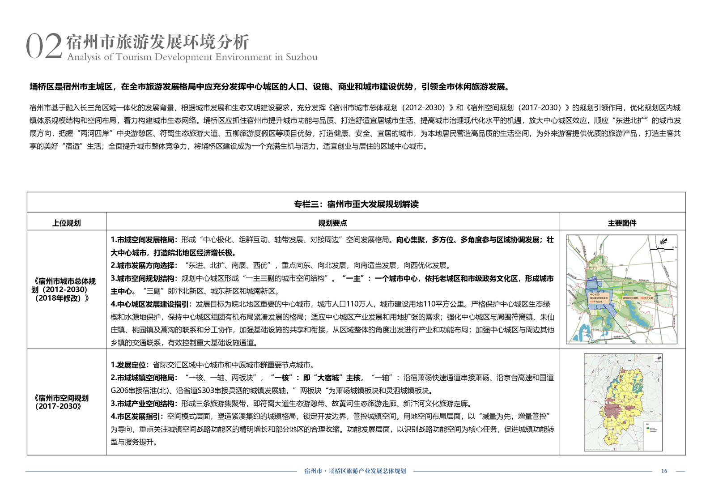
Task: Click the bold text 1.市域空间发展格局
Action: pyautogui.click(x=144, y=240)
